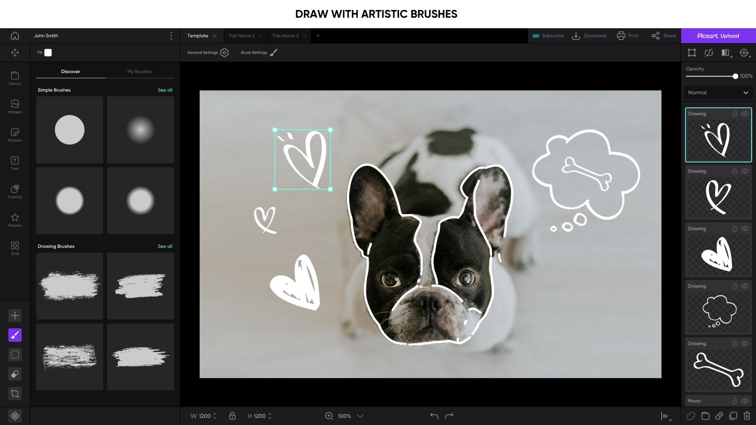
Task: Open the Discover brushes tab
Action: pyautogui.click(x=71, y=71)
